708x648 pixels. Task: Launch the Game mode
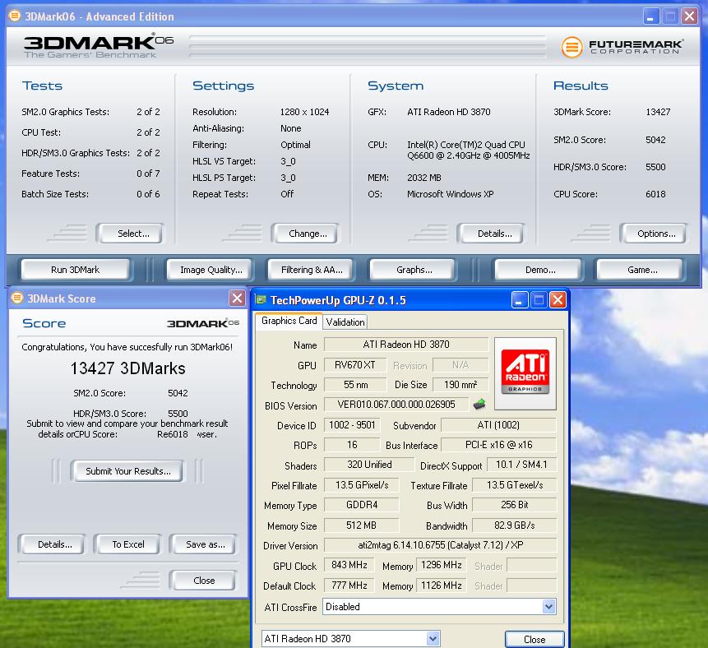[641, 270]
